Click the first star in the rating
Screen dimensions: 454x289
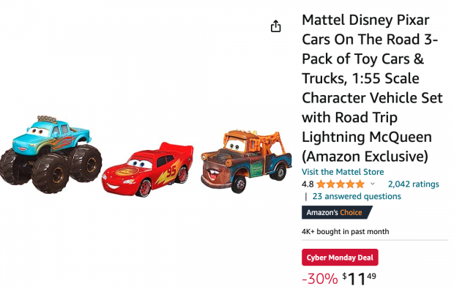coord(321,184)
